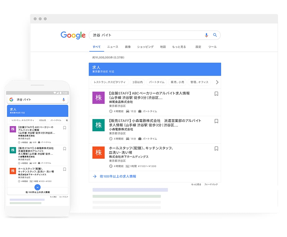Click the blue 求人 header on desktop
Viewport: 287px width, 237px height.
pyautogui.click(x=155, y=69)
